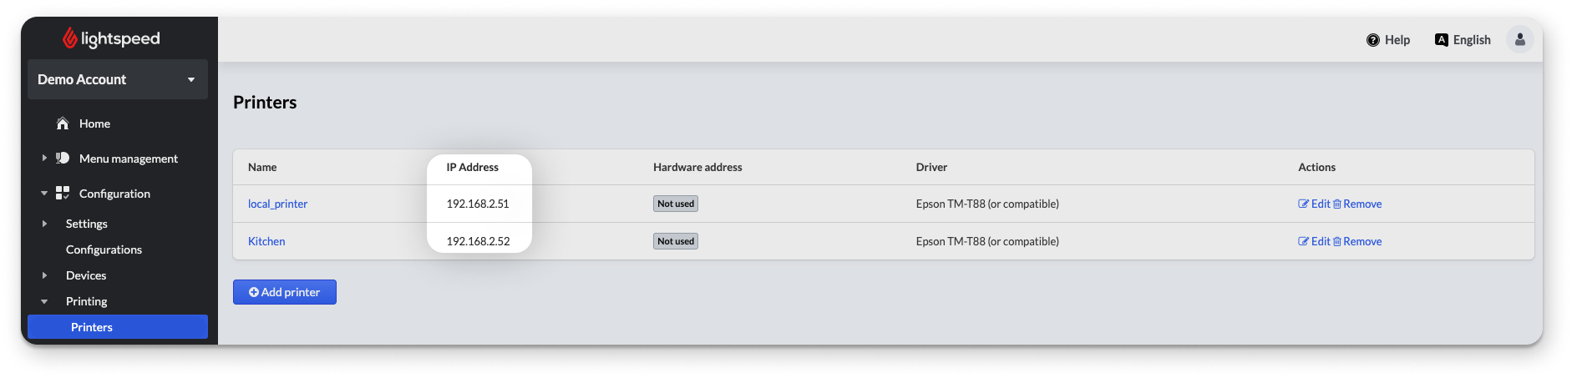
Task: Open the Kitchen printer link
Action: [x=266, y=241]
